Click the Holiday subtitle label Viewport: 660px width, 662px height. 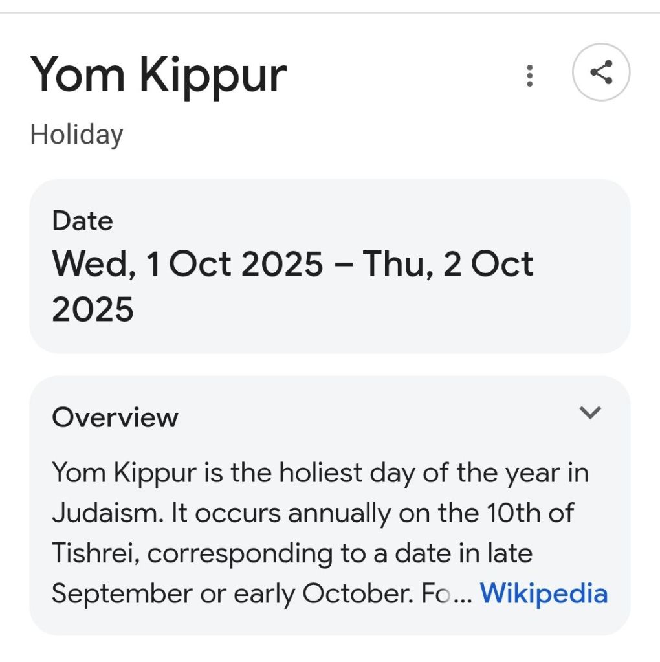(76, 135)
